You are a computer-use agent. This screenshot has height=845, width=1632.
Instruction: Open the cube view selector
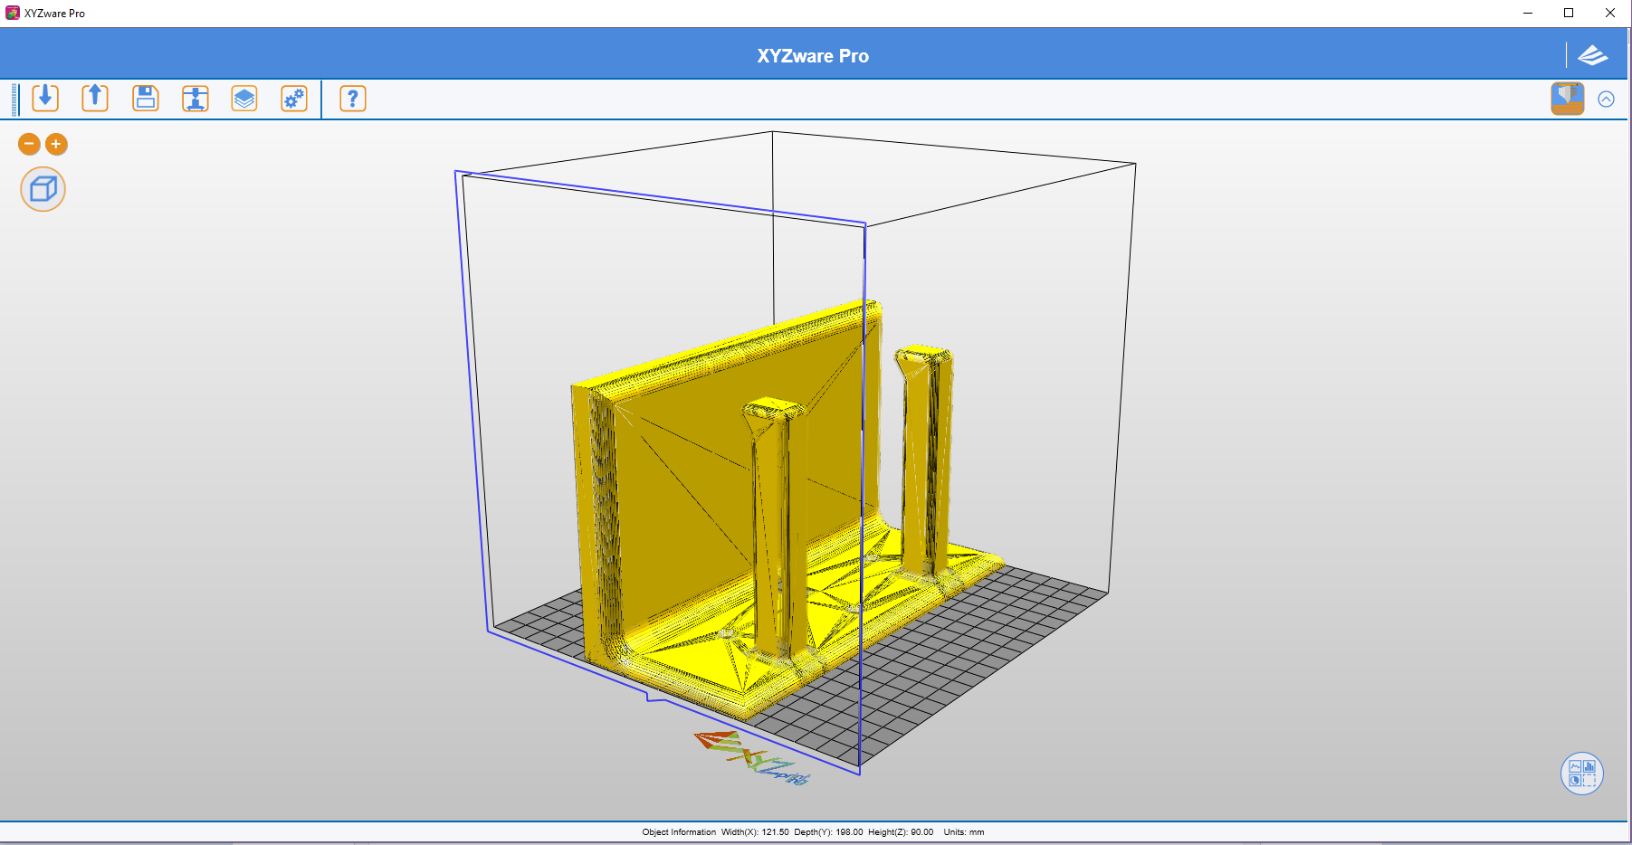tap(43, 189)
